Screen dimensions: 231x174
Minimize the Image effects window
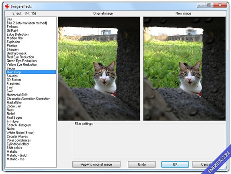click(201, 5)
